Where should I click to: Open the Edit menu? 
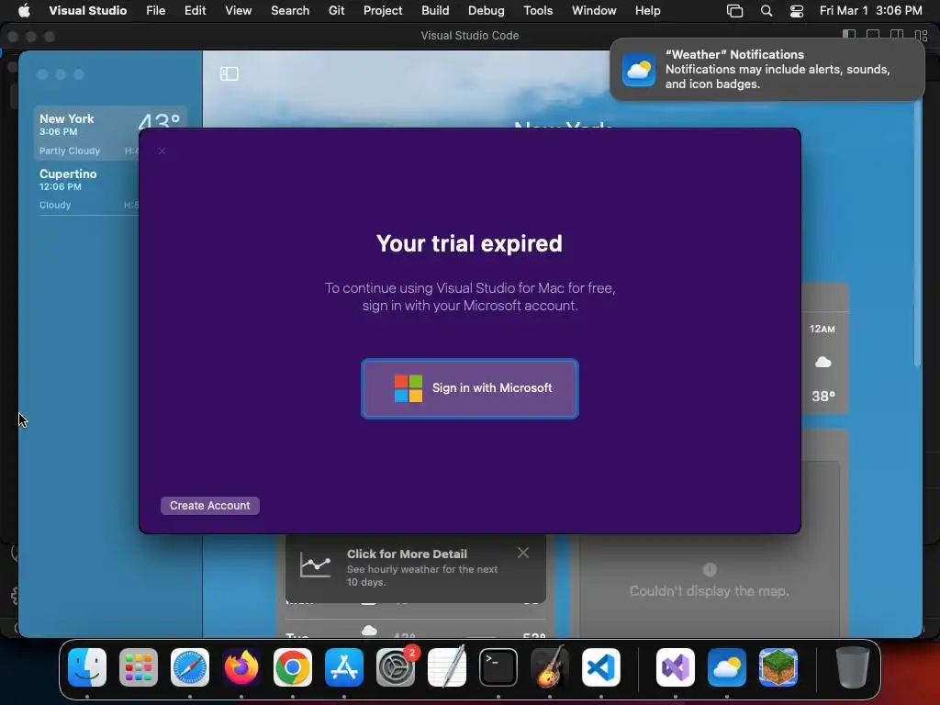coord(195,10)
